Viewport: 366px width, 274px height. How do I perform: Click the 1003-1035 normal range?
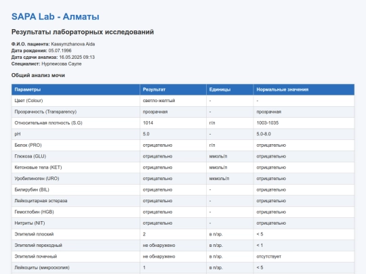point(268,122)
